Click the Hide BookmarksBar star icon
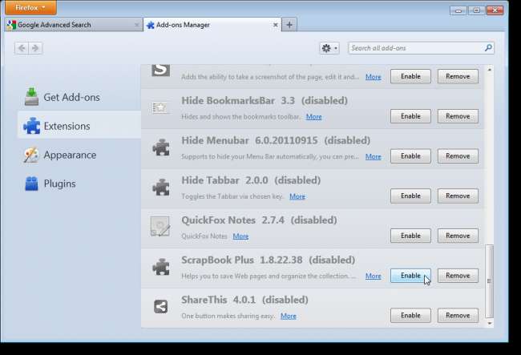The image size is (521, 355). point(161,107)
